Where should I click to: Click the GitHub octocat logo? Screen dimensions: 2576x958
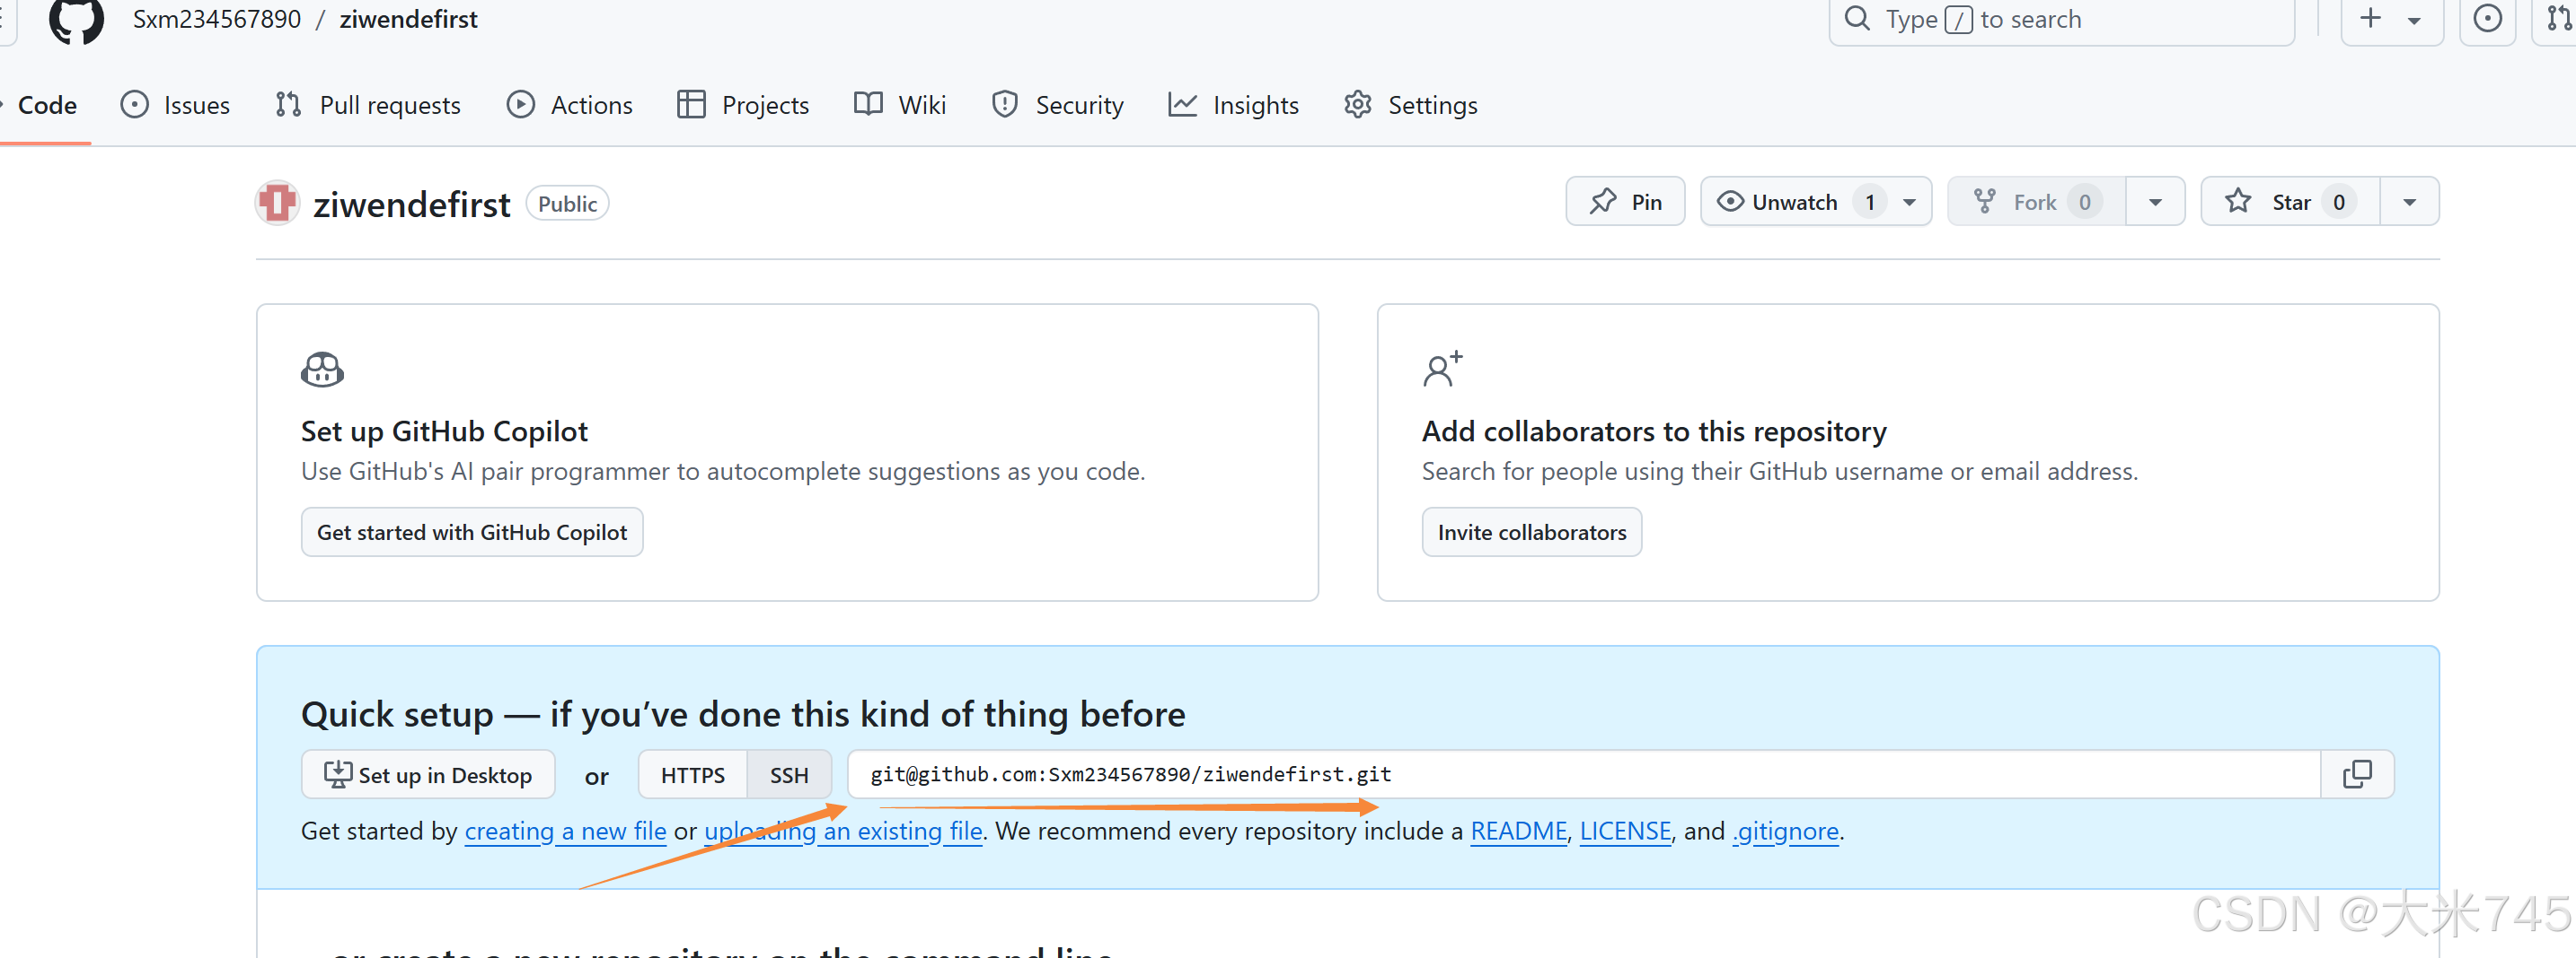click(75, 22)
